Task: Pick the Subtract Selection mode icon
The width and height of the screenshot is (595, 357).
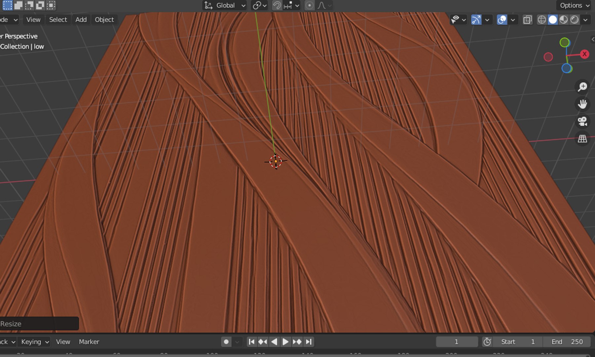Action: (x=29, y=5)
